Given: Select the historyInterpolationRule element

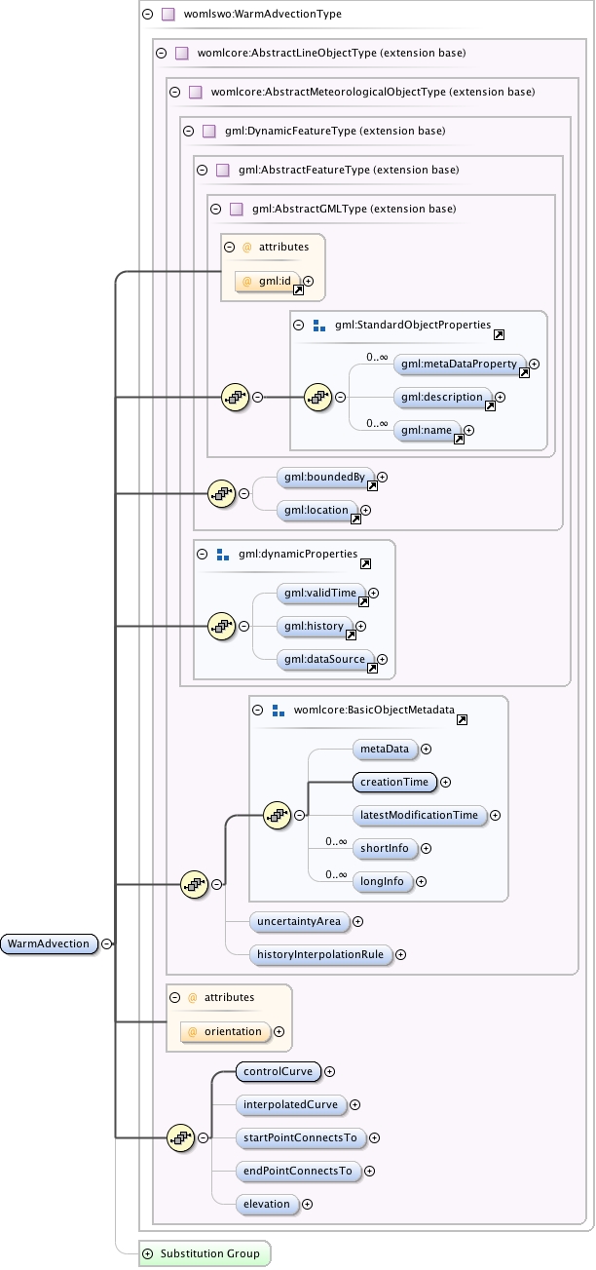Looking at the screenshot, I should (320, 954).
